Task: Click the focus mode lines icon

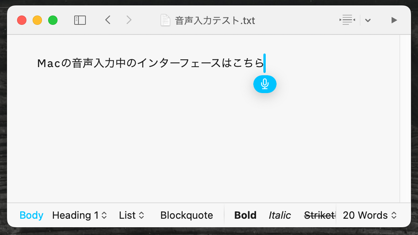Action: 347,20
